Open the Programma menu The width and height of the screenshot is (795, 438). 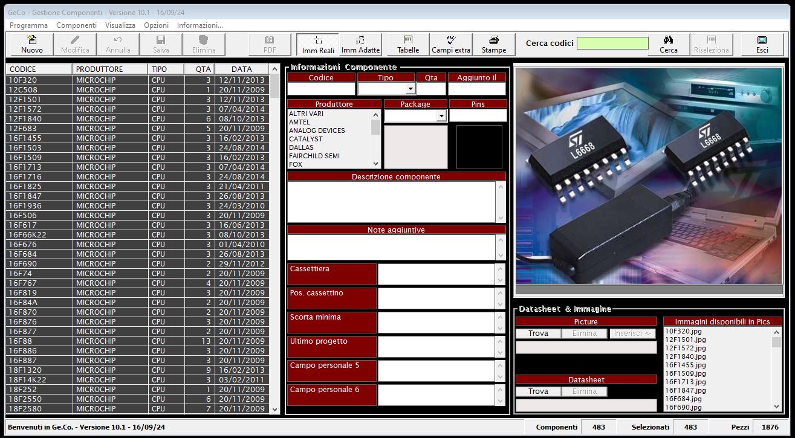click(x=28, y=25)
